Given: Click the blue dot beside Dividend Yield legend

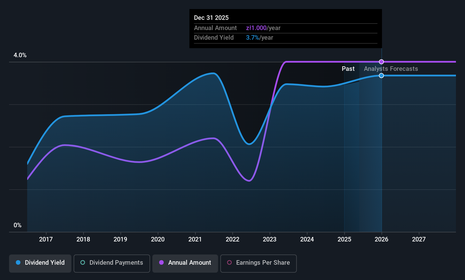Looking at the screenshot, I should pos(18,262).
